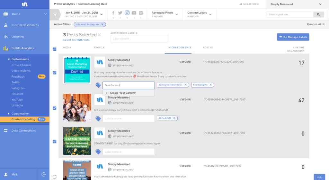The image size is (329, 180).
Task: Click the Simply Measured logo in sidebar header
Action: pos(24,4)
